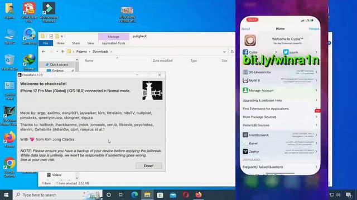Open 3D Vision Photo Viewer shortcut
This screenshot has width=357, height=200.
[x=9, y=116]
